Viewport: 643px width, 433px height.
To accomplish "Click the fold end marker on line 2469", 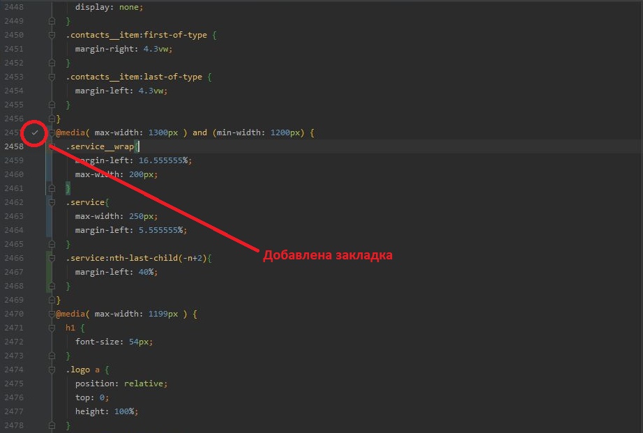I will (x=52, y=300).
